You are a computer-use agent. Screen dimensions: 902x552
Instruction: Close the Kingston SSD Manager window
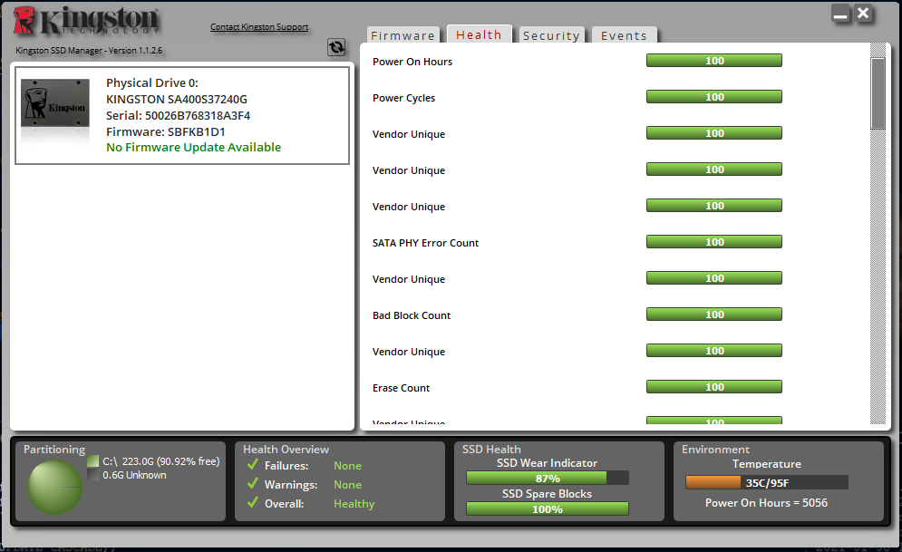point(863,14)
